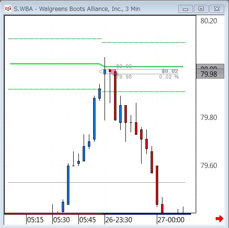Click the 27-00:00 time axis label

[171, 220]
